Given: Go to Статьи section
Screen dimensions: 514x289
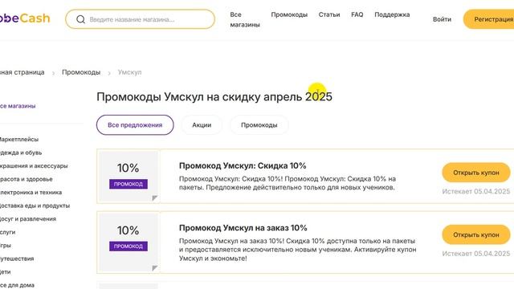Looking at the screenshot, I should (x=329, y=14).
